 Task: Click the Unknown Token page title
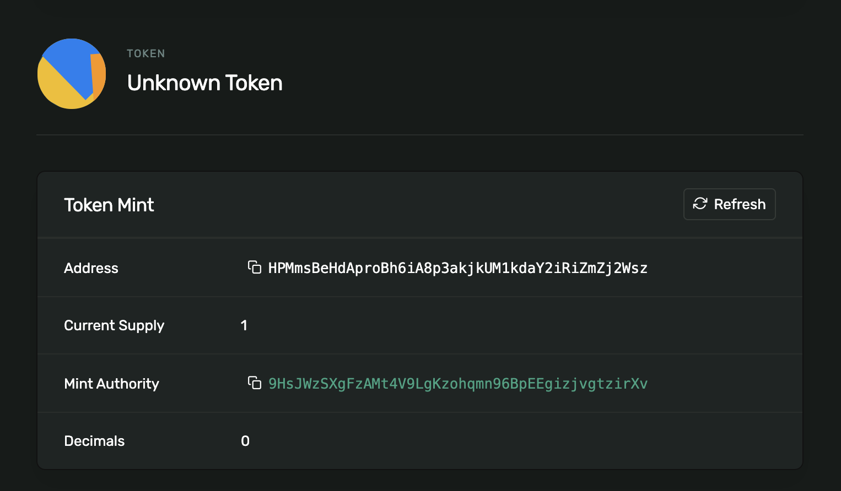(x=204, y=83)
